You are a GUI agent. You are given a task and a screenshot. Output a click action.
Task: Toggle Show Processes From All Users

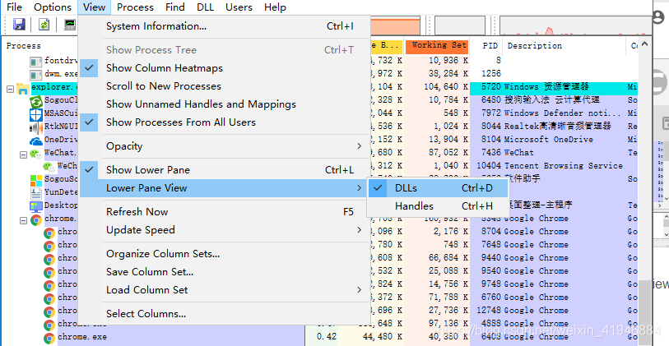225,122
